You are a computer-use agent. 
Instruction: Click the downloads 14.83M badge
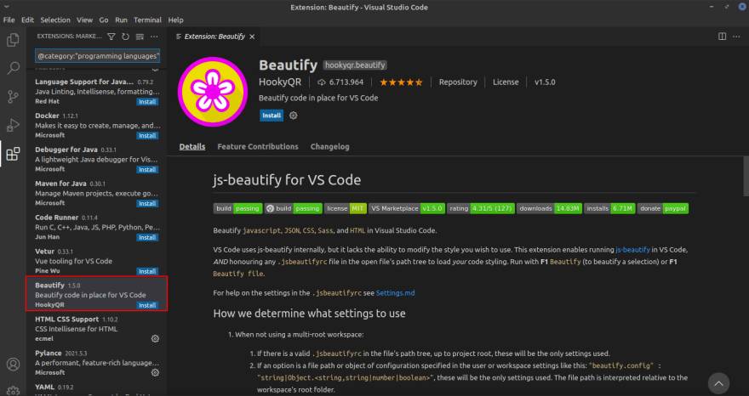pos(549,208)
